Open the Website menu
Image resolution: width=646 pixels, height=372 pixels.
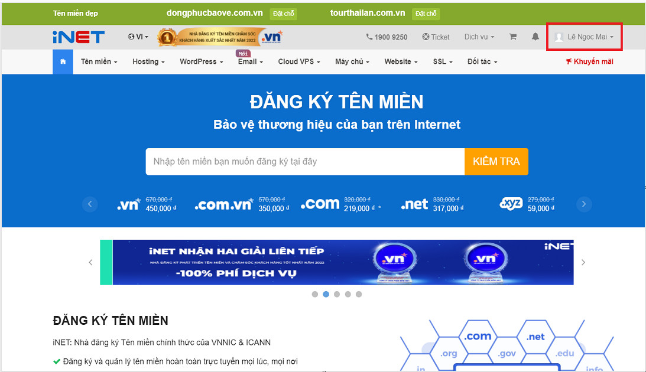pyautogui.click(x=401, y=62)
